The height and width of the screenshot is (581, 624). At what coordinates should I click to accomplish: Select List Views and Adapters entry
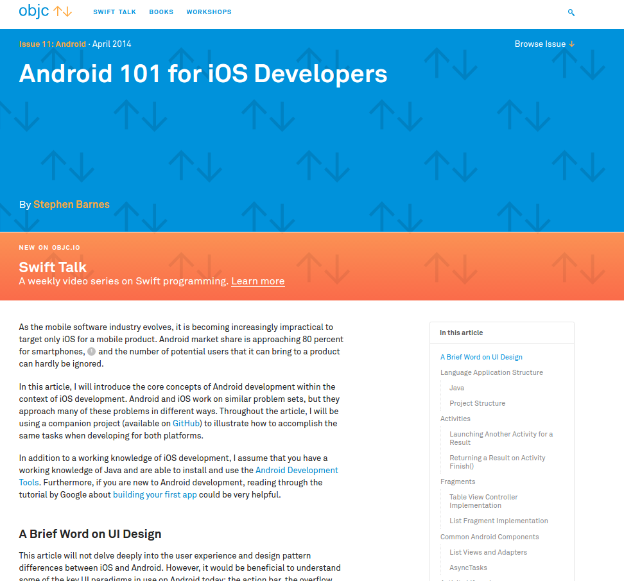pyautogui.click(x=488, y=552)
